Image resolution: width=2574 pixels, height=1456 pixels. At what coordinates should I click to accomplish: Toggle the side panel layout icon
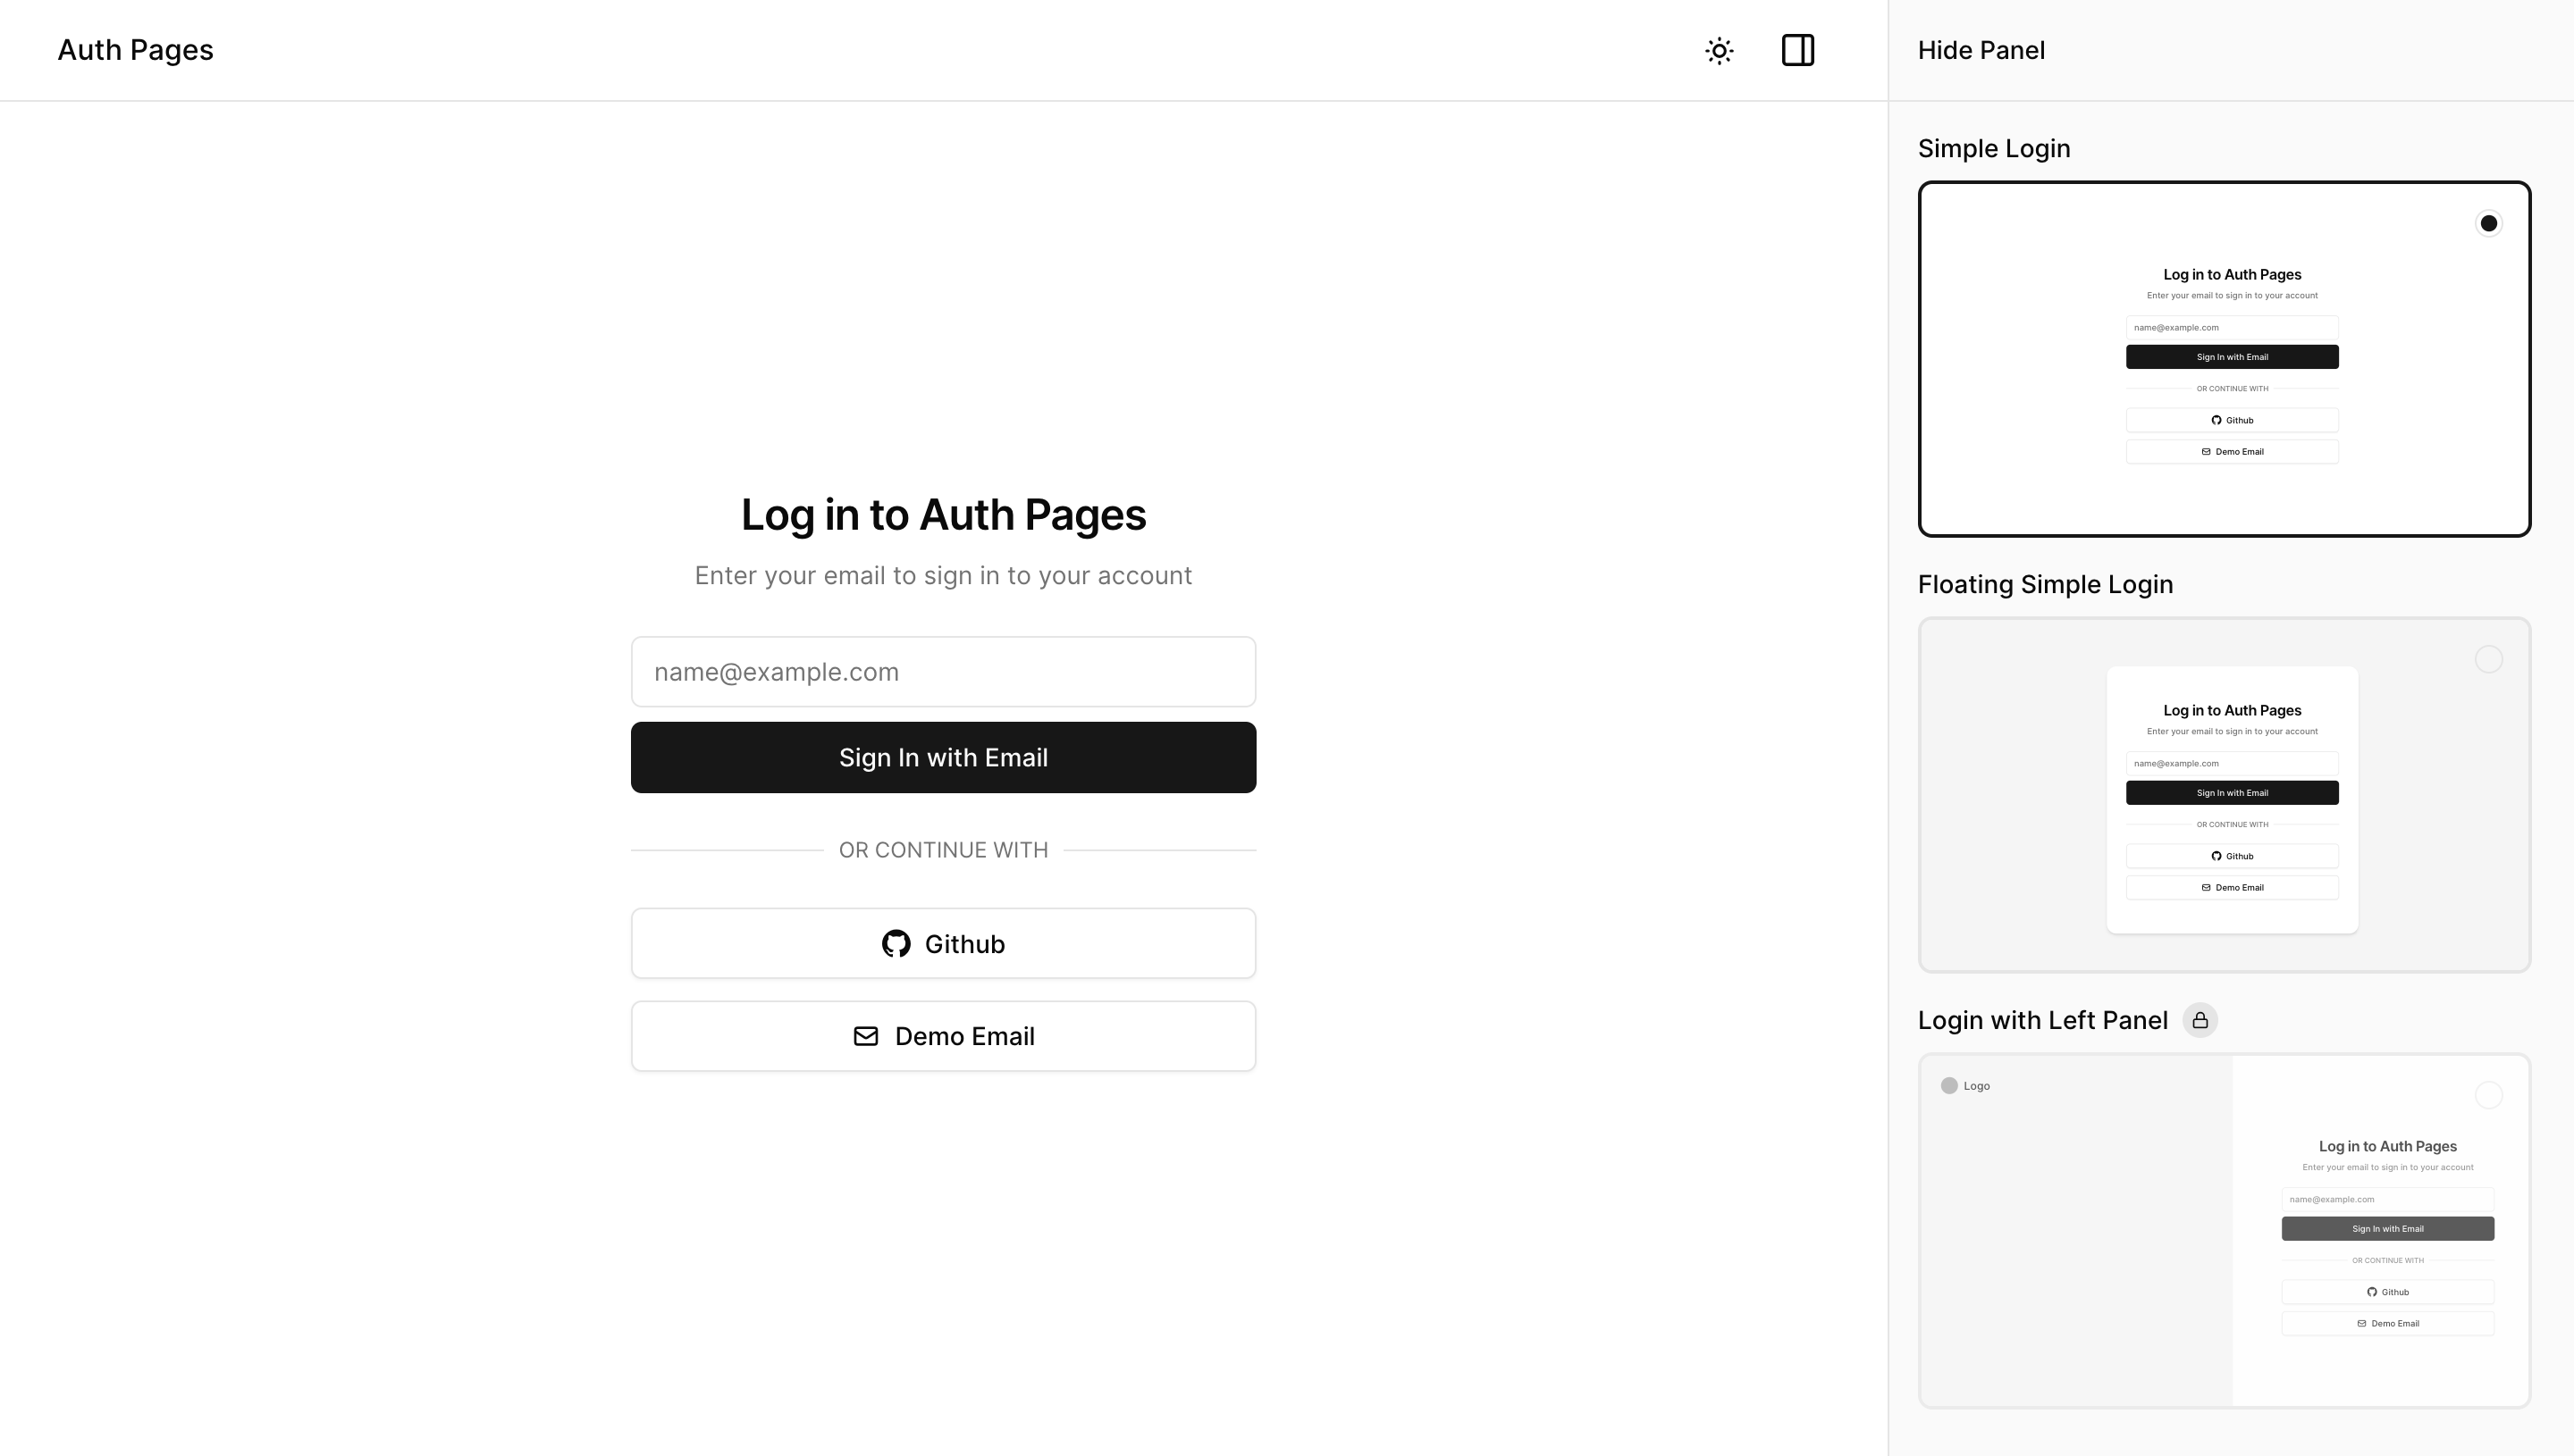[1797, 50]
